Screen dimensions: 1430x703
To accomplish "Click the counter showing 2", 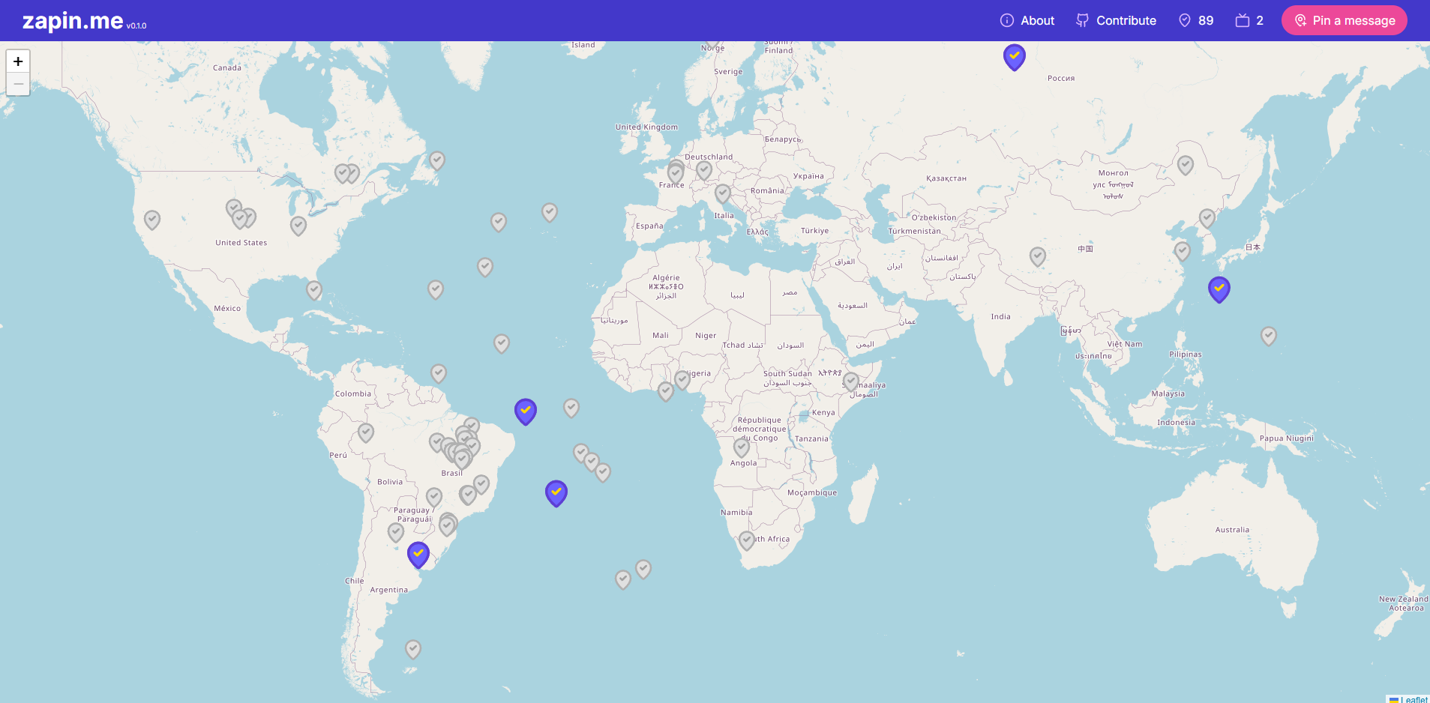I will 1249,20.
